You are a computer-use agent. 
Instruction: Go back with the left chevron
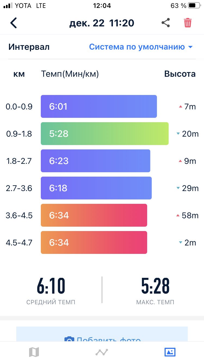14,23
